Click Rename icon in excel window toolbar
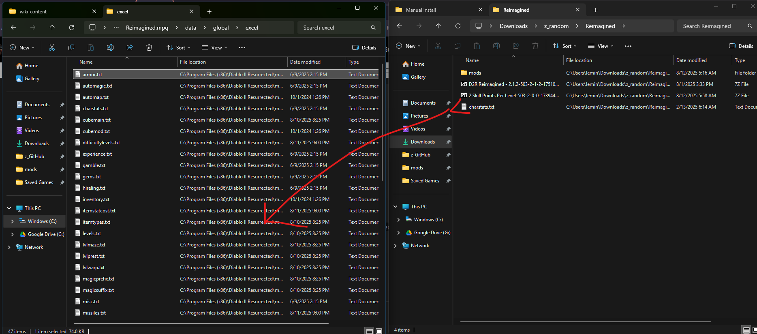Image resolution: width=757 pixels, height=334 pixels. pyautogui.click(x=110, y=47)
